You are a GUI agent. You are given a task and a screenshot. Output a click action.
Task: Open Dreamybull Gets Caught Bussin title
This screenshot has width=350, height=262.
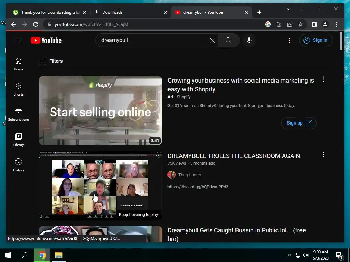[x=237, y=234]
